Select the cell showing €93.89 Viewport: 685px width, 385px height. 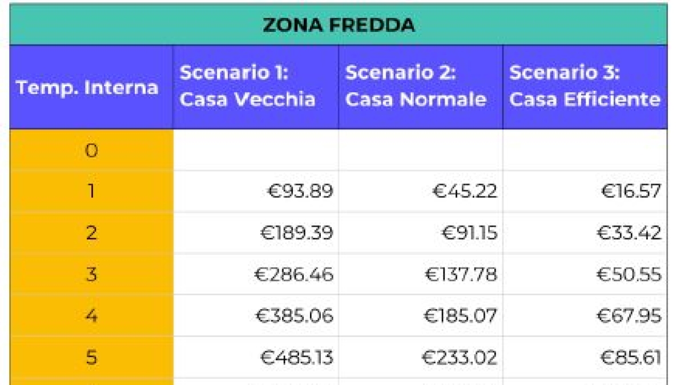point(300,191)
